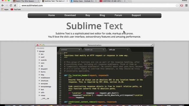
Task: Close the Bobby Cave Outlook tab
Action: click(96, 1)
